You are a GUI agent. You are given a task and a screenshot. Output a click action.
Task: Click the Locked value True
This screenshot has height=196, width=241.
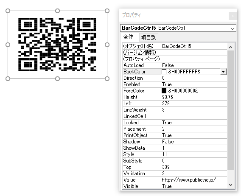point(194,123)
